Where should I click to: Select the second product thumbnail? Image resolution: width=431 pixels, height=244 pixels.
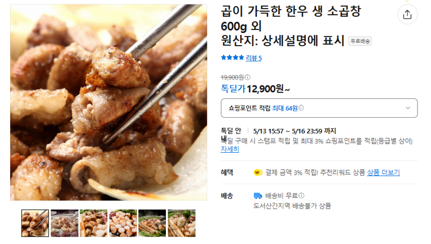tap(65, 223)
